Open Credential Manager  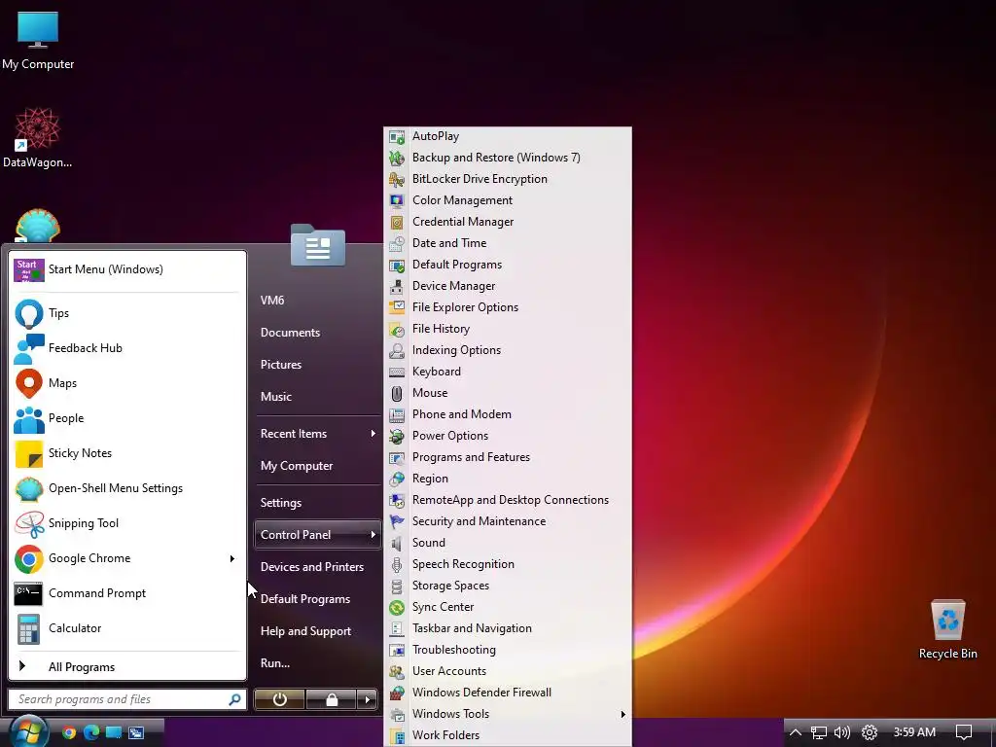click(508, 222)
